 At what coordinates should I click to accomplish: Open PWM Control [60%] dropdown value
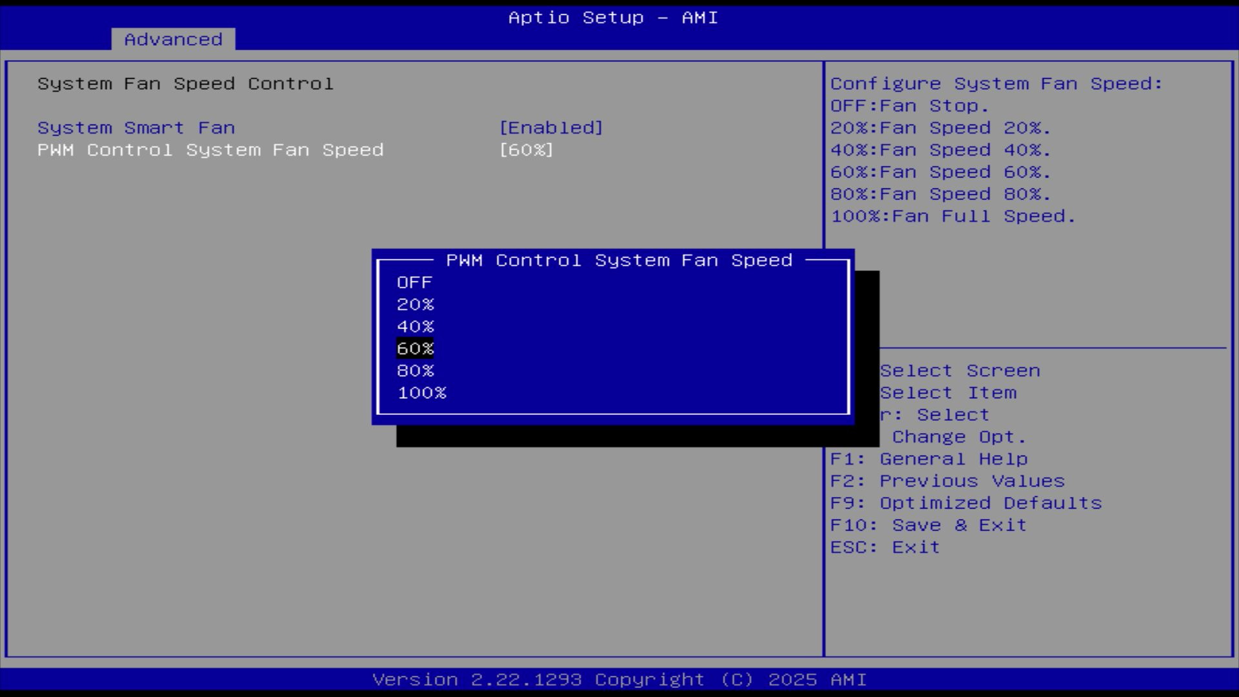pyautogui.click(x=527, y=150)
